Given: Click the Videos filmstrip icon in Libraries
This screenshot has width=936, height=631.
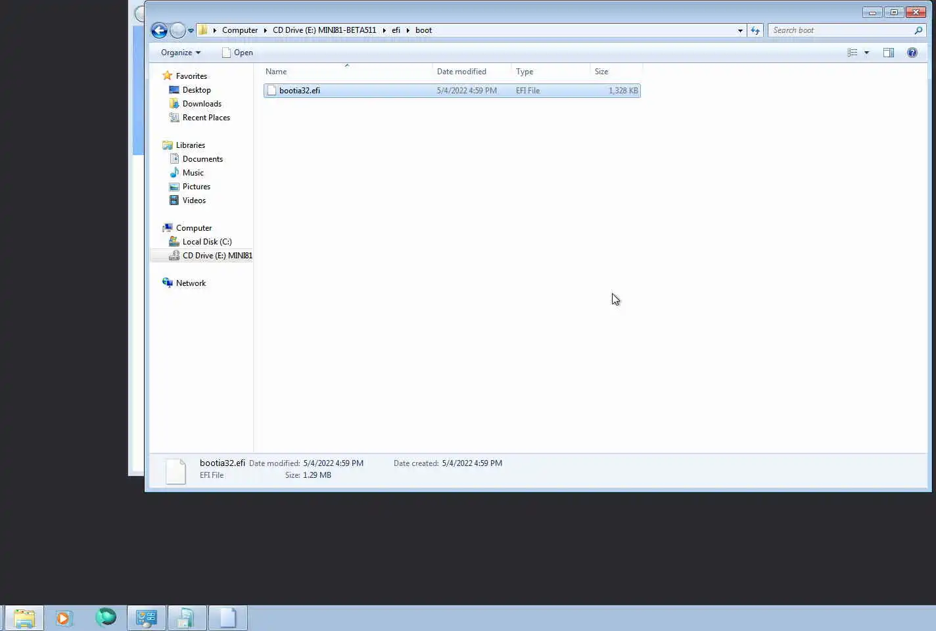Looking at the screenshot, I should pyautogui.click(x=174, y=200).
